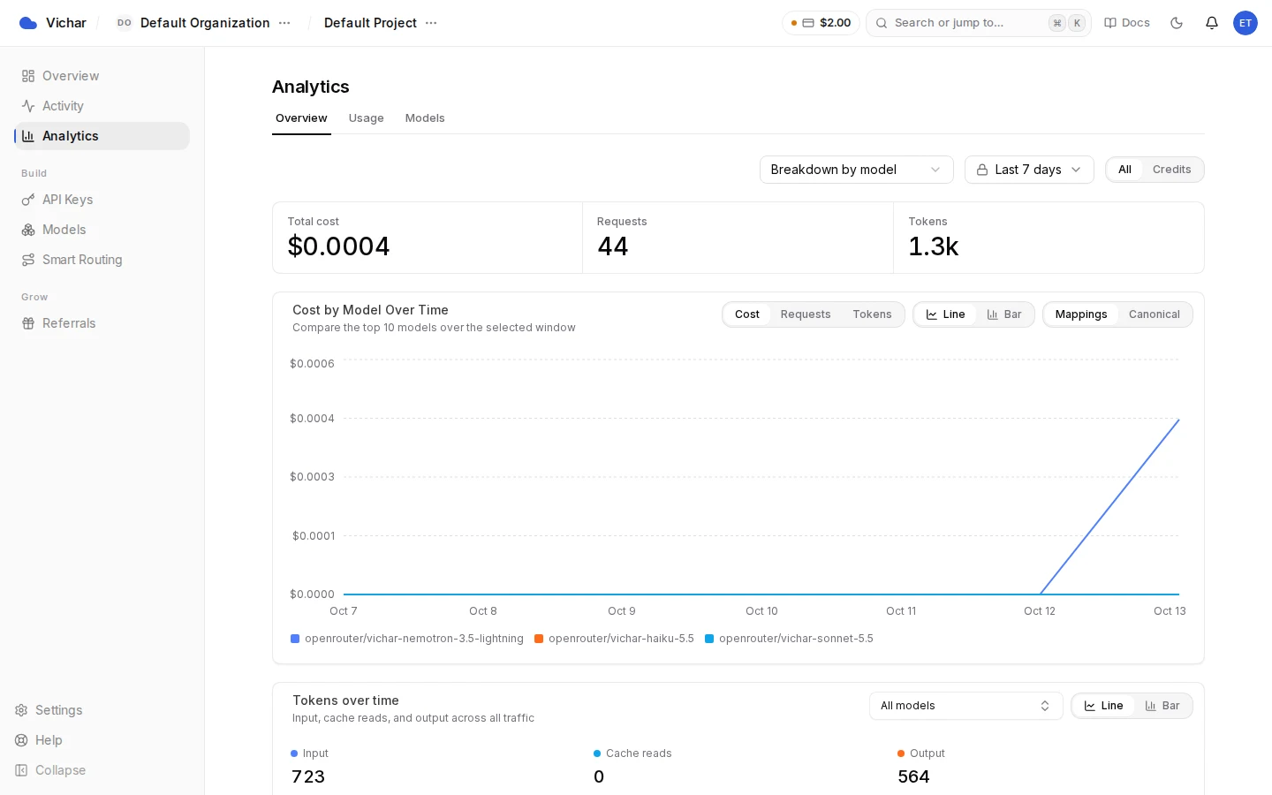
Task: Open Activity page in sidebar
Action: [102, 106]
